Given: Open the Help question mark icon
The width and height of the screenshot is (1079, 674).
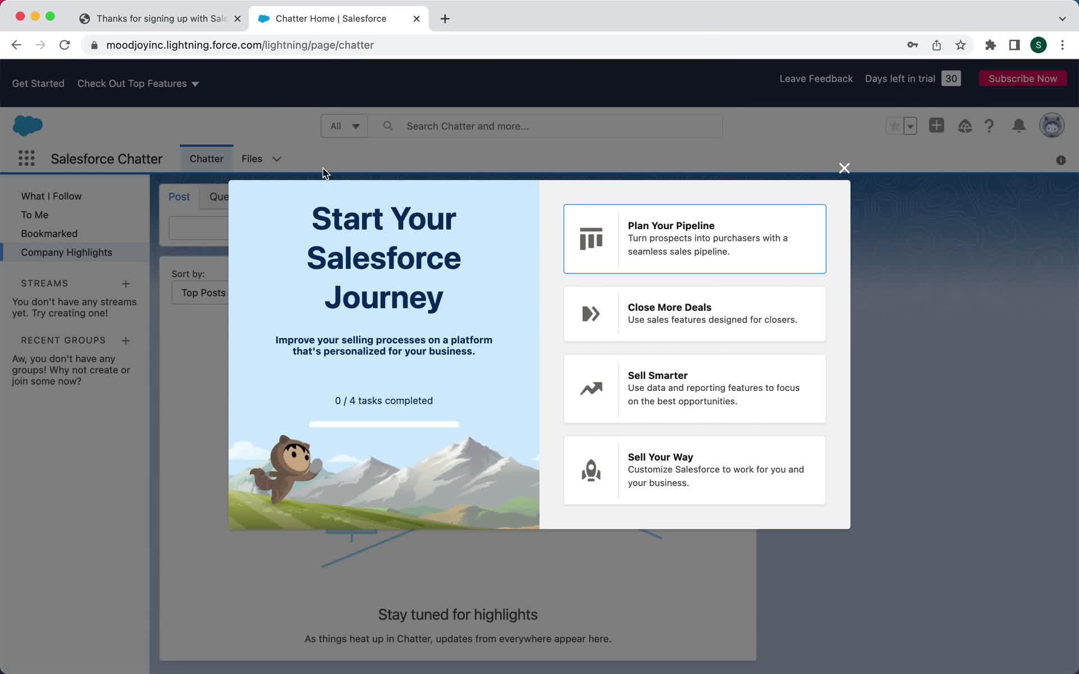Looking at the screenshot, I should coord(990,126).
